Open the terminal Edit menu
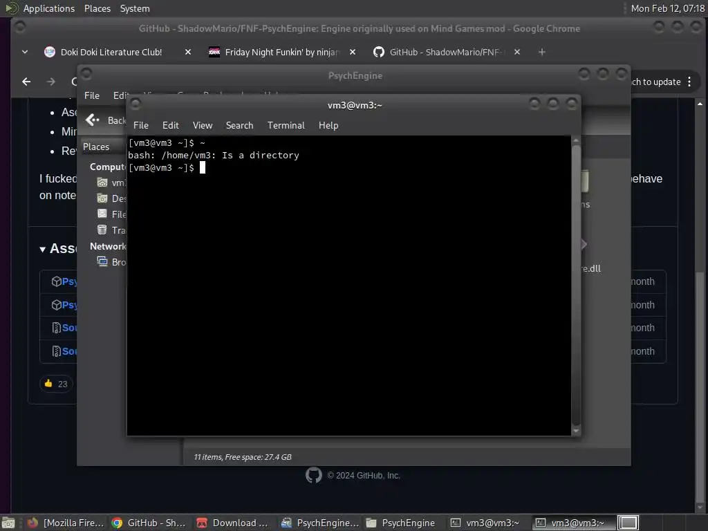 170,126
